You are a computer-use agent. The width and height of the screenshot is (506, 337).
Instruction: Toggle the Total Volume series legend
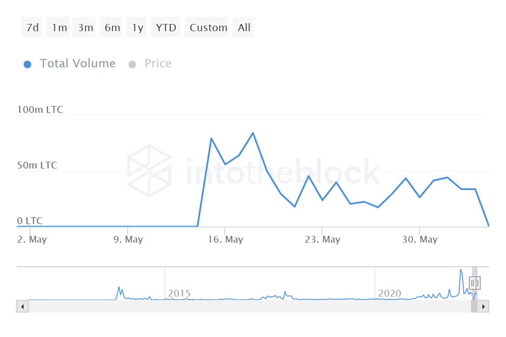(70, 64)
